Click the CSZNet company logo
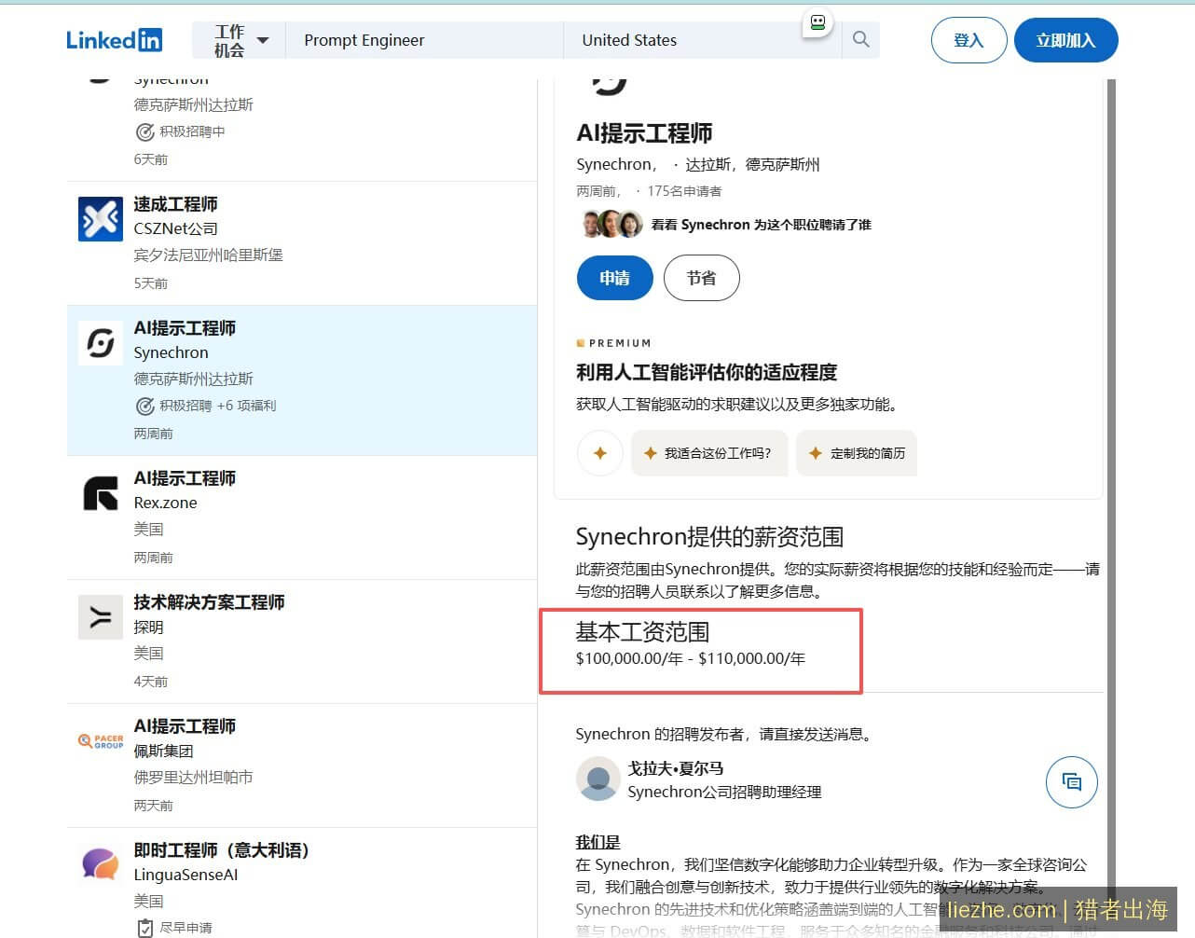Screen dimensions: 1195x938 100,219
